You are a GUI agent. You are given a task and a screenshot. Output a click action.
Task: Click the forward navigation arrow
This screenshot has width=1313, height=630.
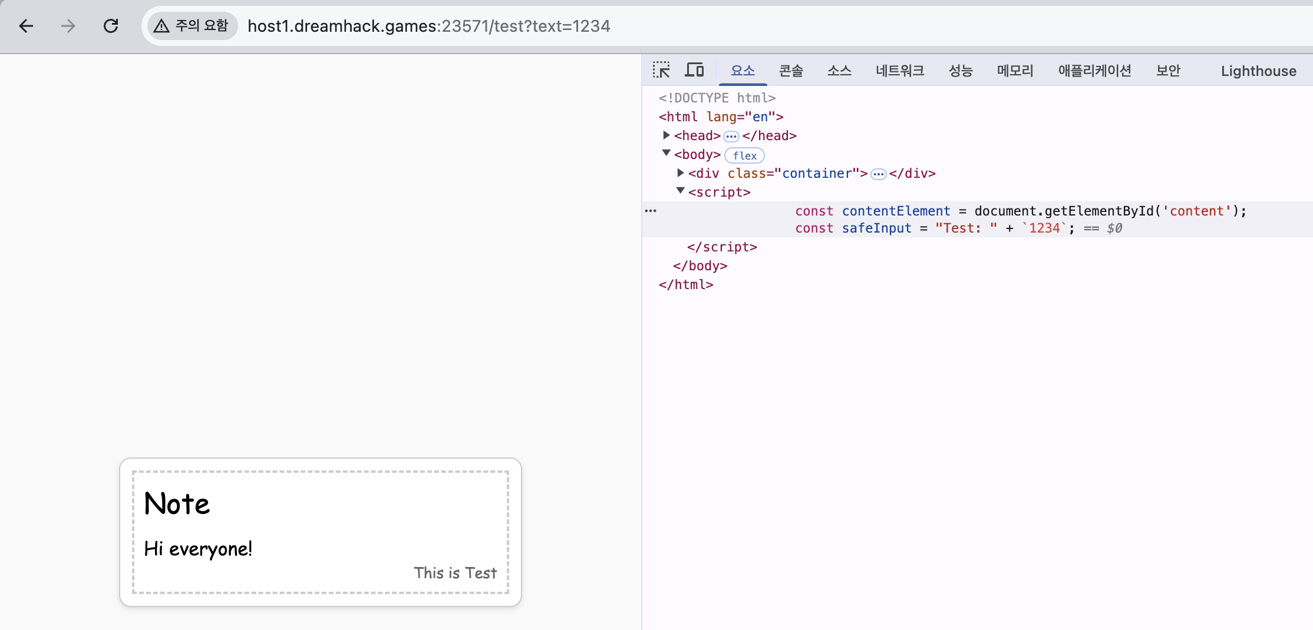point(68,26)
